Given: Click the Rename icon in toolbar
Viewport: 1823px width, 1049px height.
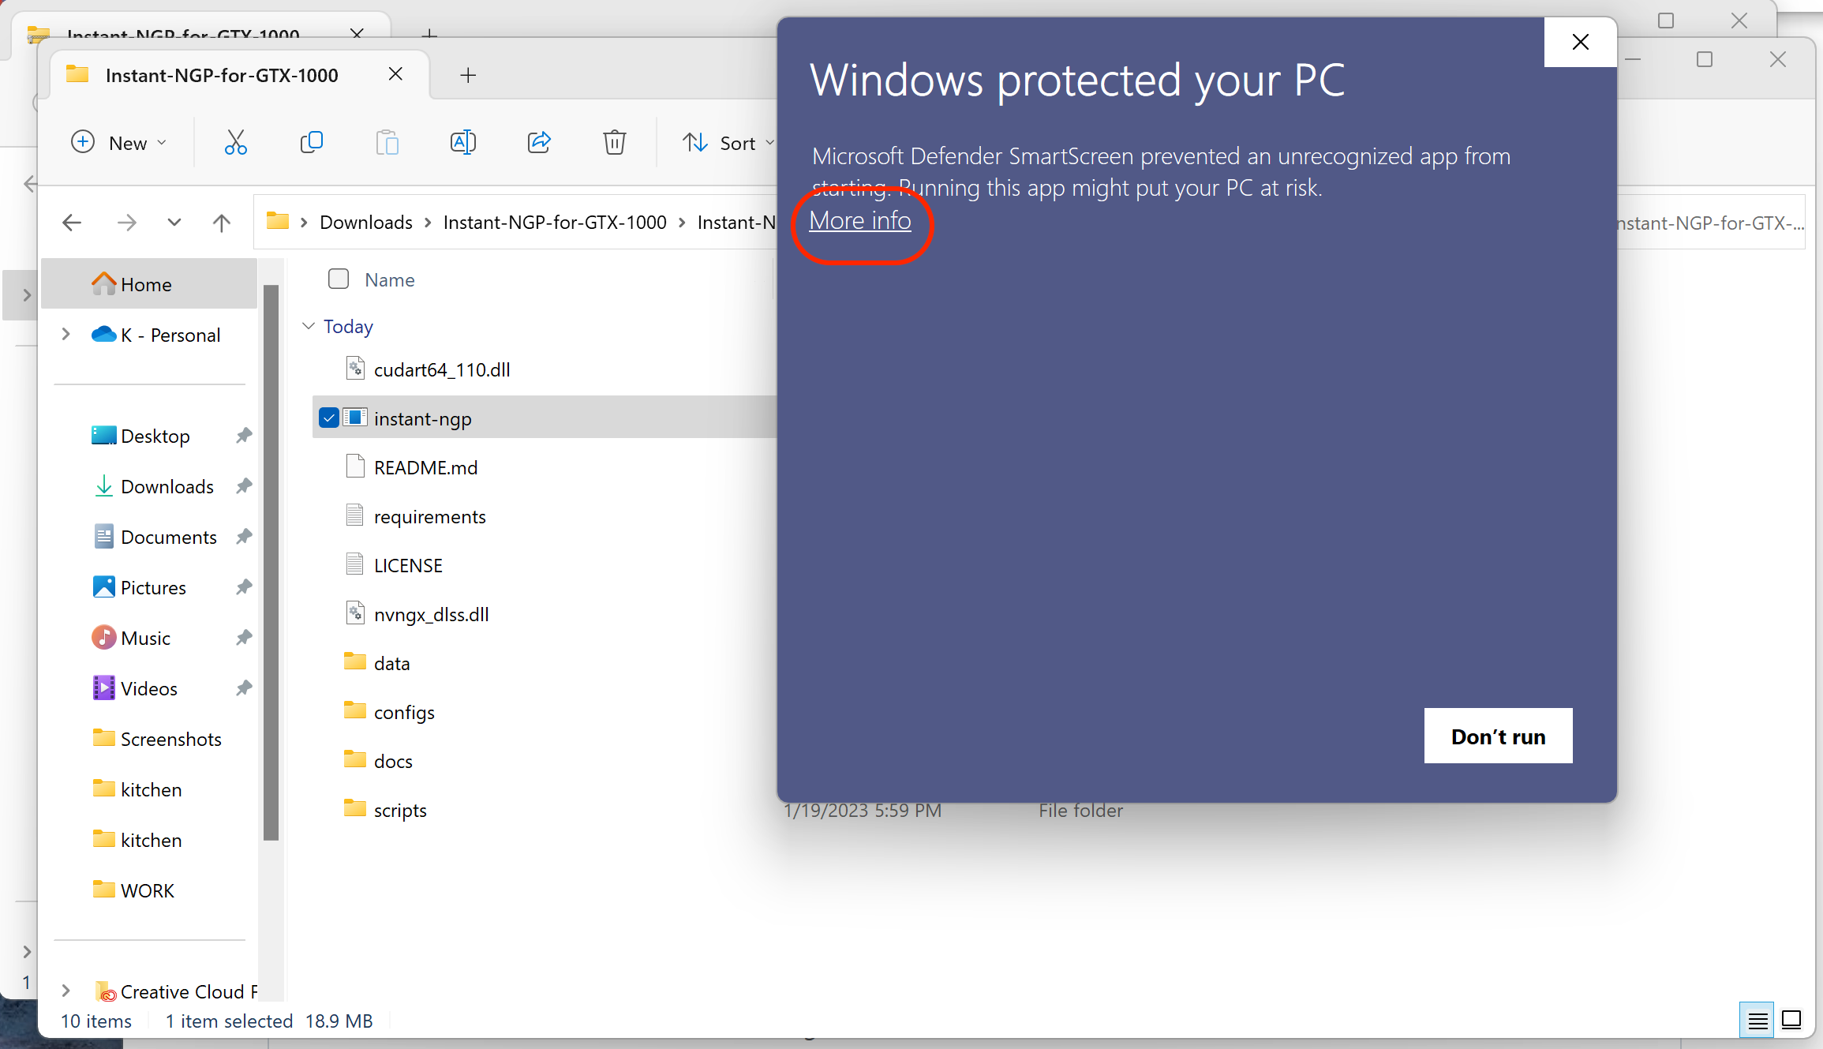Looking at the screenshot, I should (x=463, y=143).
